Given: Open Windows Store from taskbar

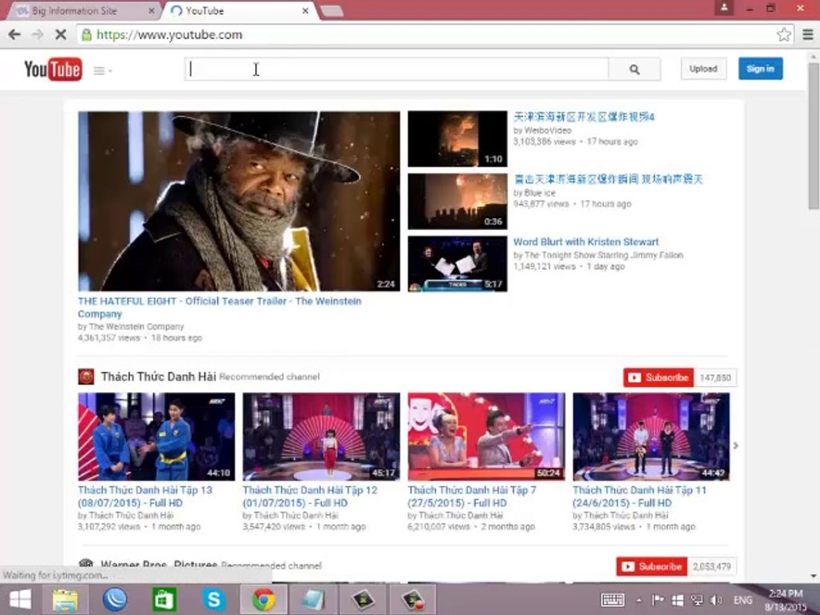Looking at the screenshot, I should (x=164, y=600).
